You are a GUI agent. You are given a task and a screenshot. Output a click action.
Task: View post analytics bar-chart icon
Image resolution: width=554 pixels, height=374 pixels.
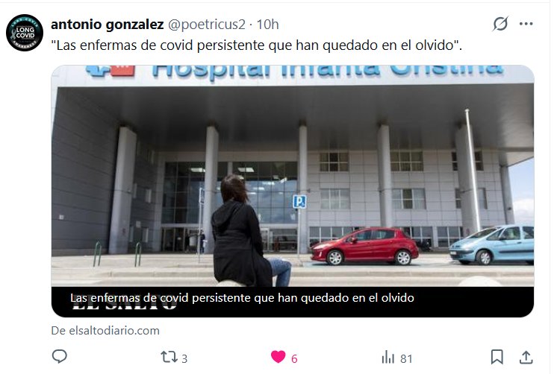point(388,357)
